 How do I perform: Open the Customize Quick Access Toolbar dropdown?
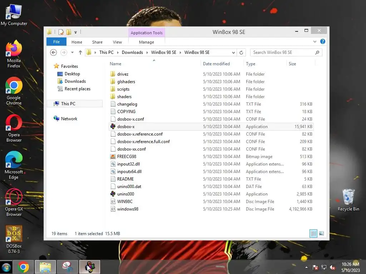coord(76,32)
